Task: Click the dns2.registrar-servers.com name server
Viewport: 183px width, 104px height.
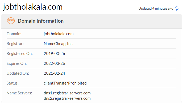Action: point(67,98)
